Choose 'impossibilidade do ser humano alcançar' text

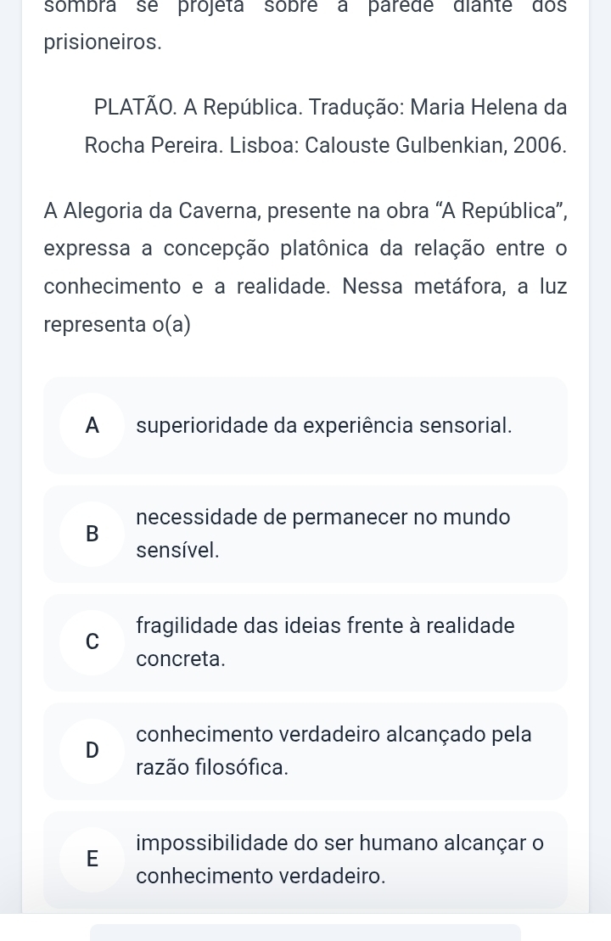click(x=339, y=843)
